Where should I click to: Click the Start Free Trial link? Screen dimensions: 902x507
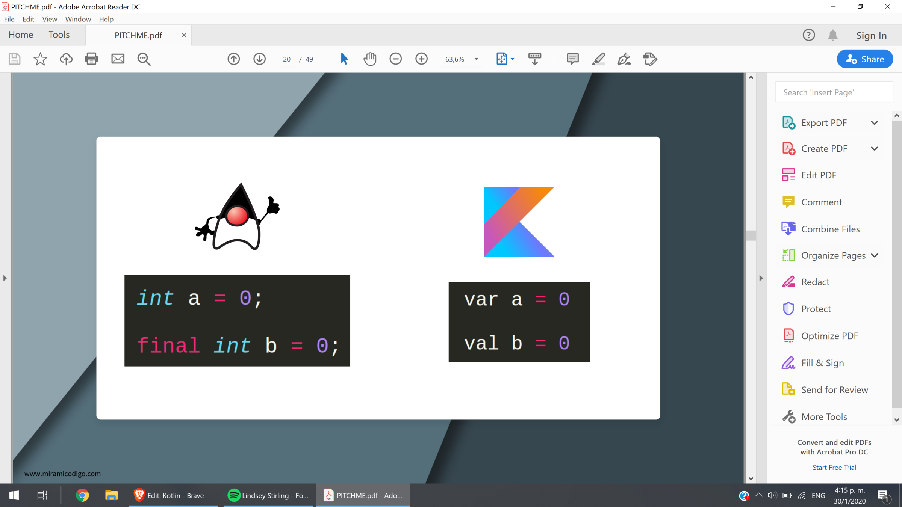(x=834, y=467)
